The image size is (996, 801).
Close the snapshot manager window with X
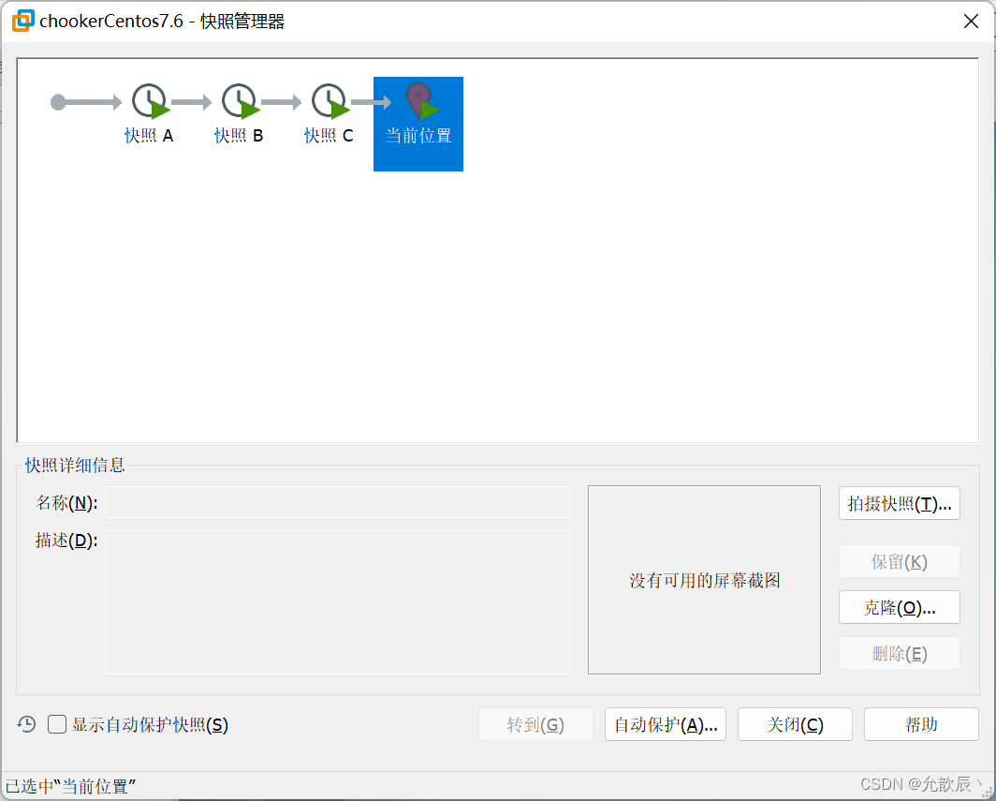coord(971,21)
